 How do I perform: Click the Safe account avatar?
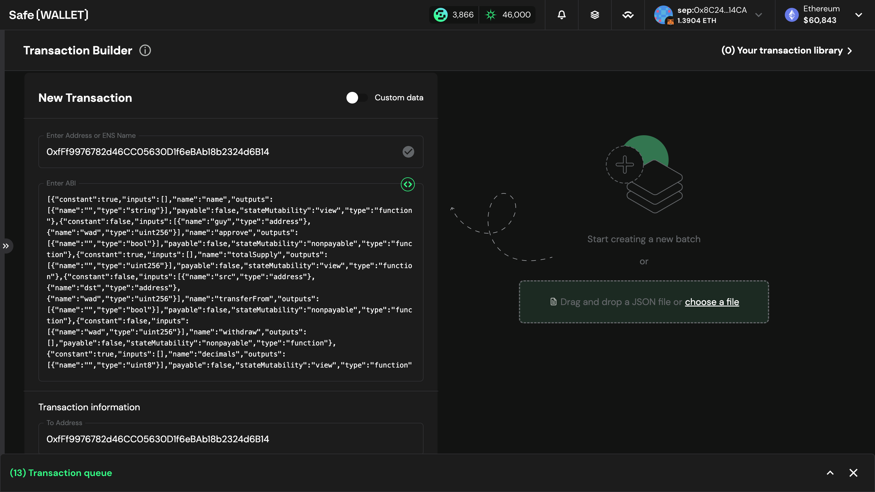coord(663,15)
